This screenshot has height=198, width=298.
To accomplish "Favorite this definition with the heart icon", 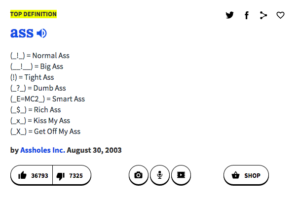I will point(280,15).
